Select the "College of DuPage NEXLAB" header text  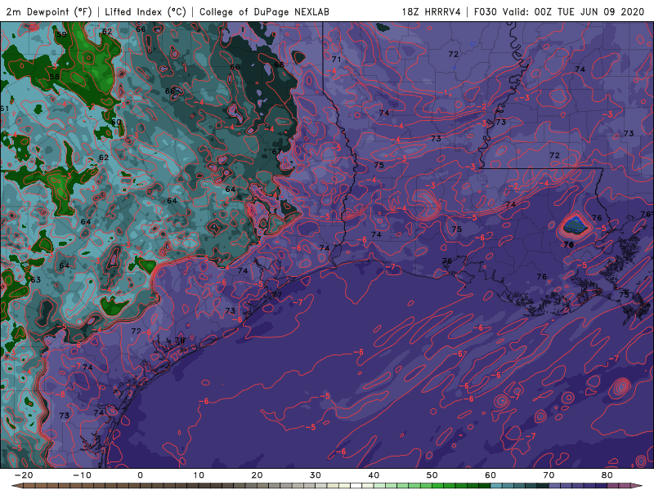coord(264,11)
